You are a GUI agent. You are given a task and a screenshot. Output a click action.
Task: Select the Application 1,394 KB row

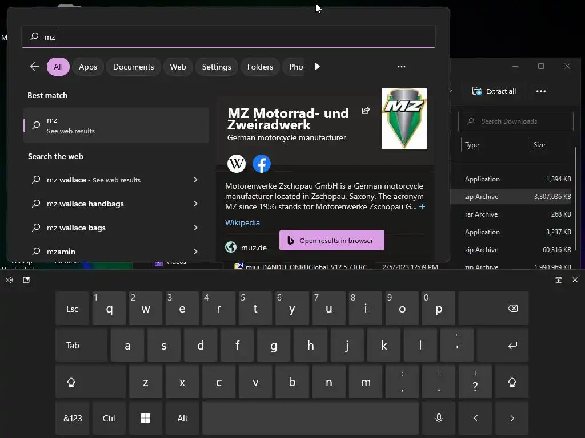(x=511, y=179)
